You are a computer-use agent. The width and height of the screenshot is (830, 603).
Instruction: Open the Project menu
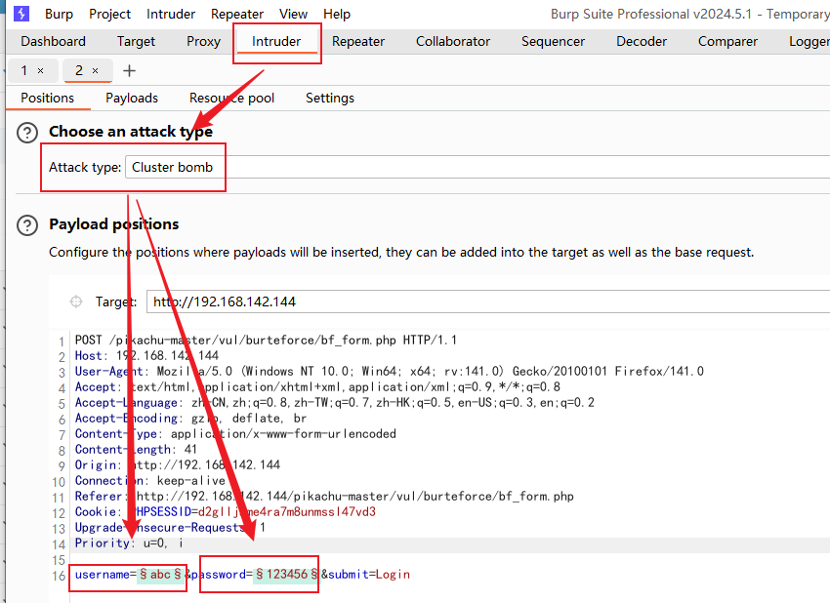tap(109, 14)
